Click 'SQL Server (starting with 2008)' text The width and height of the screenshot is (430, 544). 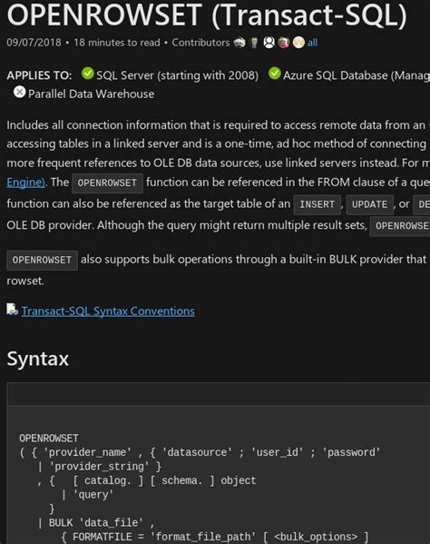coord(178,75)
